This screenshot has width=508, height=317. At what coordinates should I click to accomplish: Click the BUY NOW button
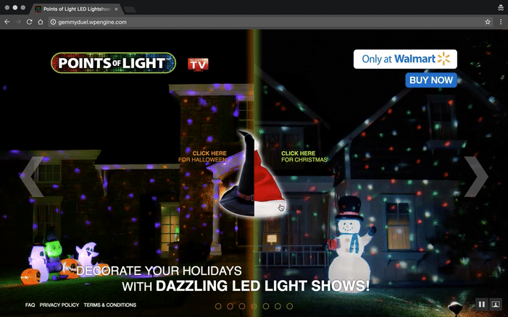click(x=431, y=80)
